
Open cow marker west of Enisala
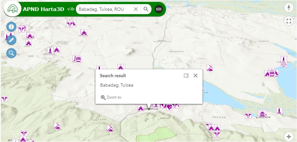(x=248, y=116)
